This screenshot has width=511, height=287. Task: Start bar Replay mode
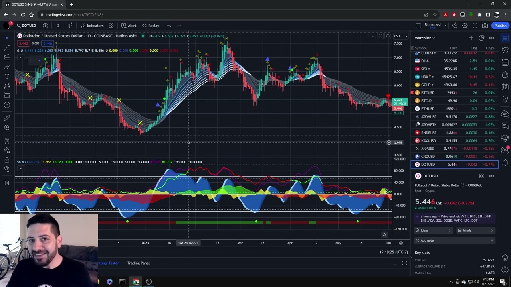click(x=151, y=26)
